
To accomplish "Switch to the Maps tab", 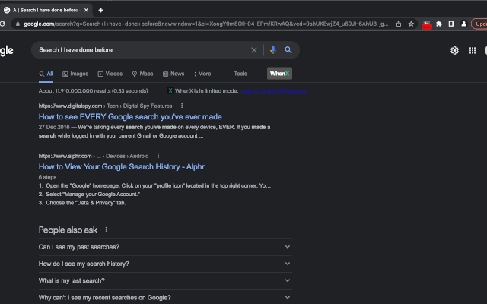I will [142, 74].
